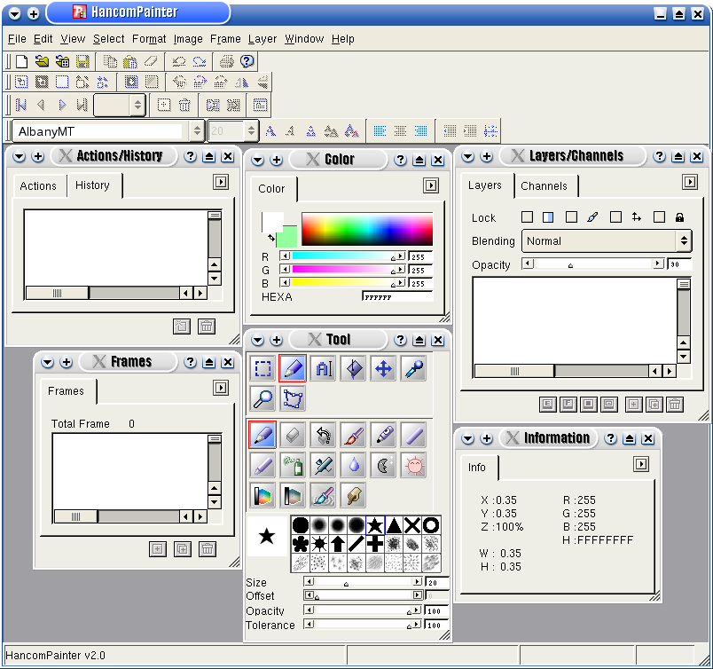The image size is (713, 669).
Task: Choose the up arrow brush shape
Action: [x=337, y=544]
